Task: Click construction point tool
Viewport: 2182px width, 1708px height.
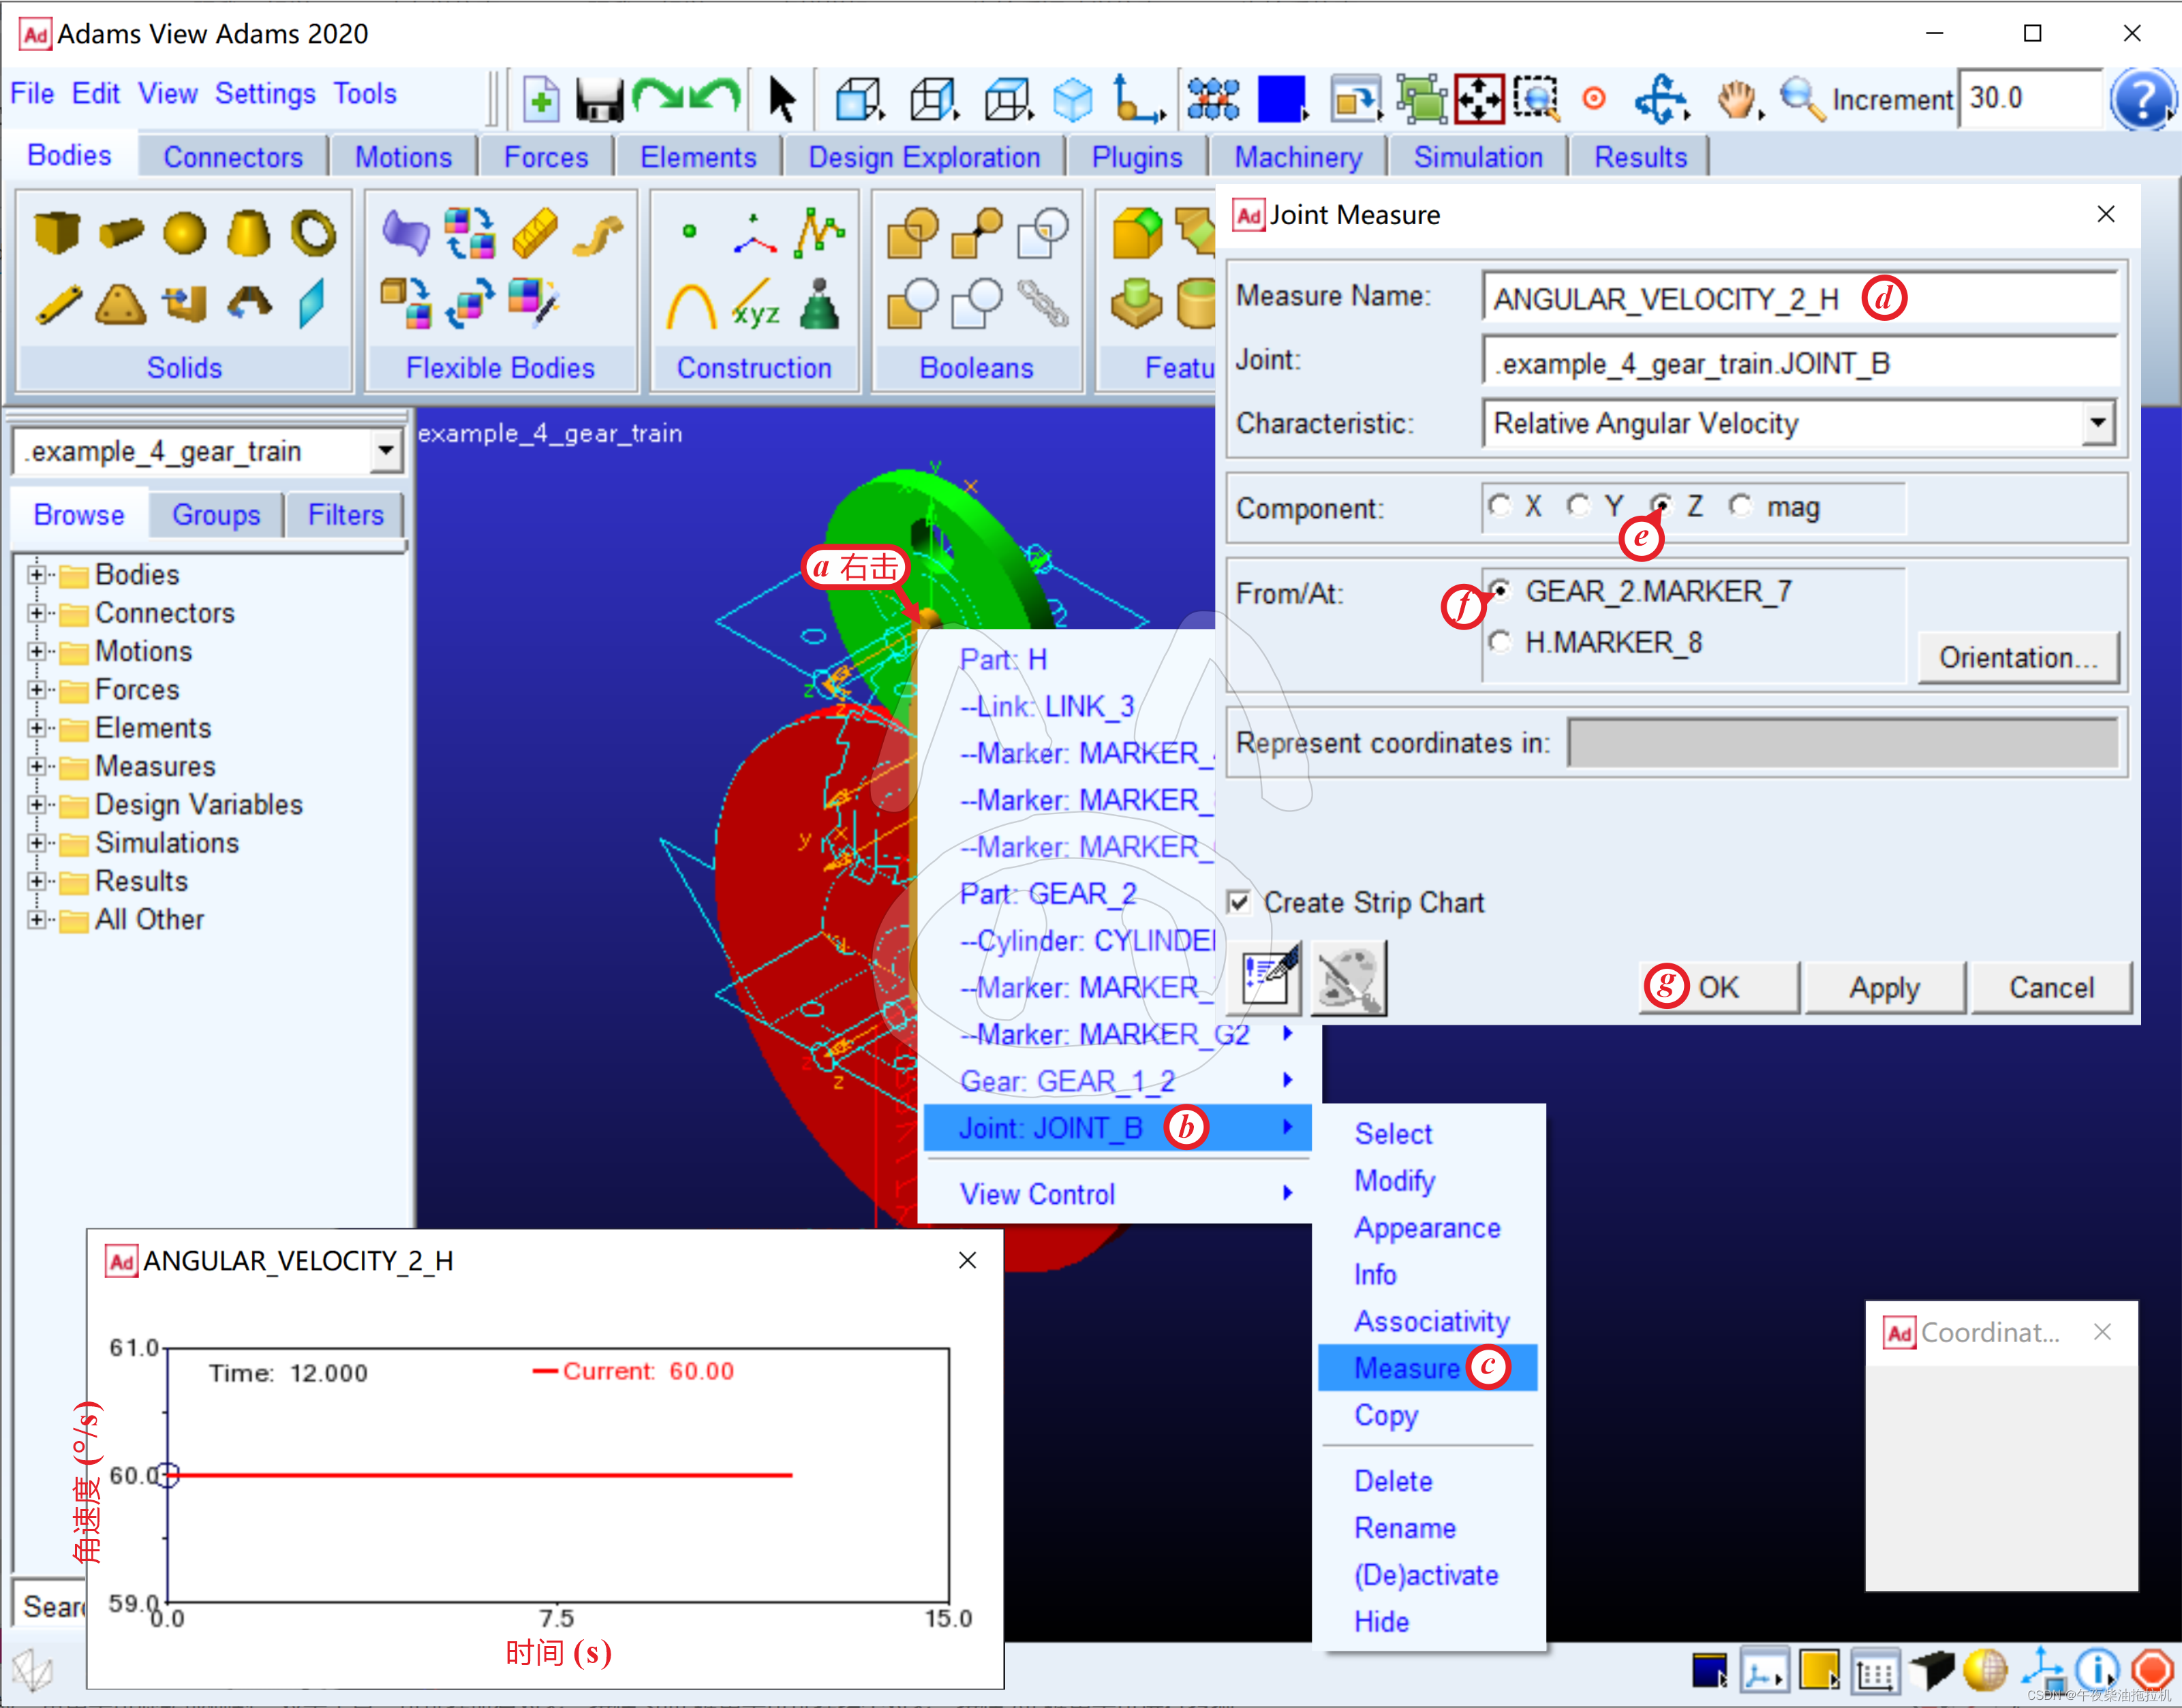Action: 689,232
